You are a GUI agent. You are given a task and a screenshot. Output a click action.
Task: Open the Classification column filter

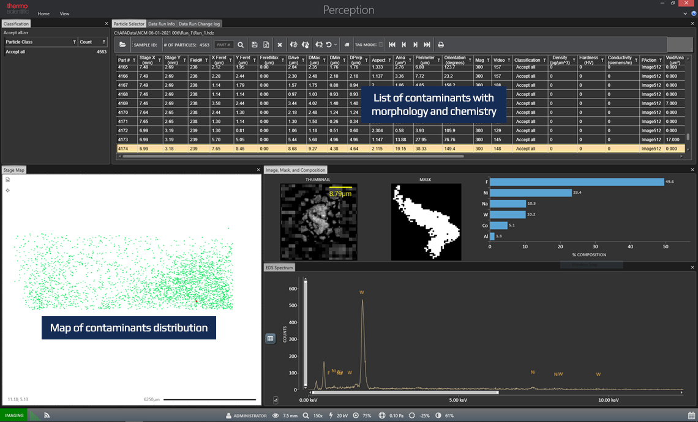click(544, 60)
